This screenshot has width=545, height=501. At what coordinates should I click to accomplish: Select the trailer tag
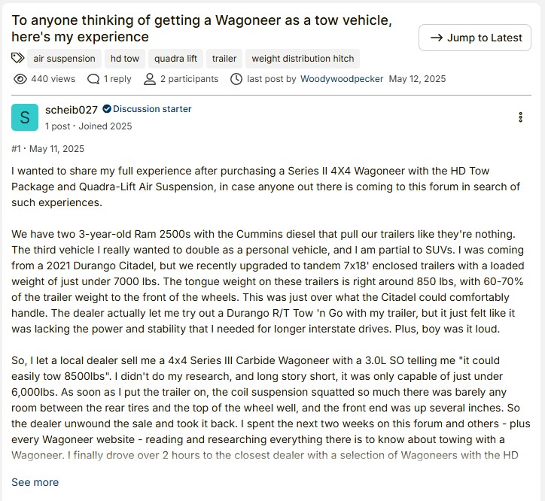tap(224, 59)
